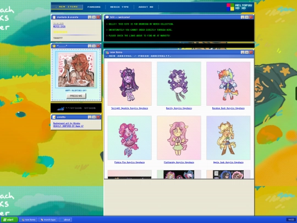This screenshot has height=223, width=297.
Task: Follow the Pinkie Pie Acrylic Keychain link
Action: (130, 162)
